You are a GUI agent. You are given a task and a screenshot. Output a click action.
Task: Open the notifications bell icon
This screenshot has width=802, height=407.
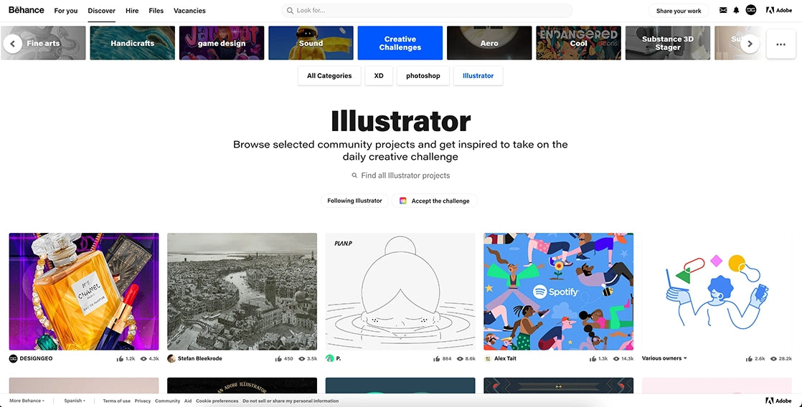[x=736, y=10]
